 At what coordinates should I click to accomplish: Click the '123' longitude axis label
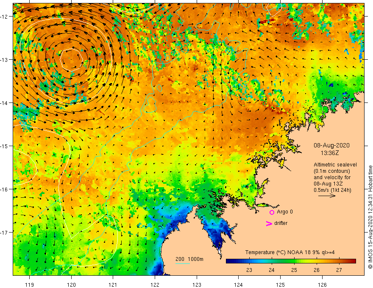pyautogui.click(x=197, y=285)
